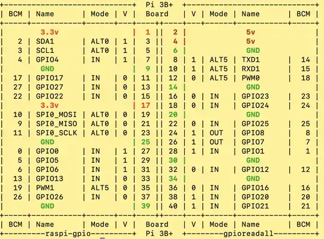This screenshot has height=239, width=324.
Task: Click the GPIO23 name
Action: pos(255,96)
